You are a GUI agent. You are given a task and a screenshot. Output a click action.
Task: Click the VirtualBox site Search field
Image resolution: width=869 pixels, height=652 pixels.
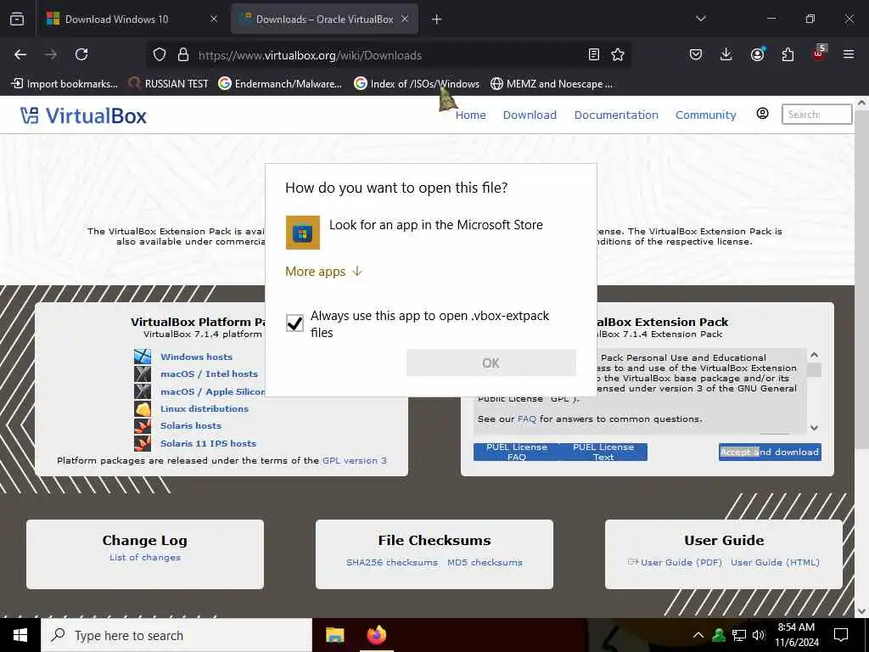point(816,115)
